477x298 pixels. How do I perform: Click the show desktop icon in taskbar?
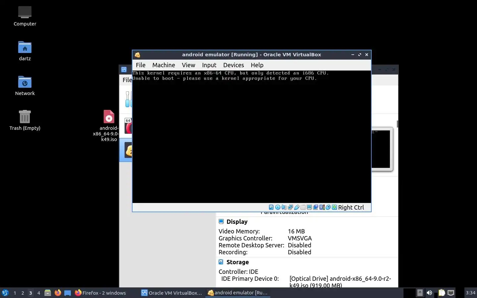pyautogui.click(x=68, y=293)
